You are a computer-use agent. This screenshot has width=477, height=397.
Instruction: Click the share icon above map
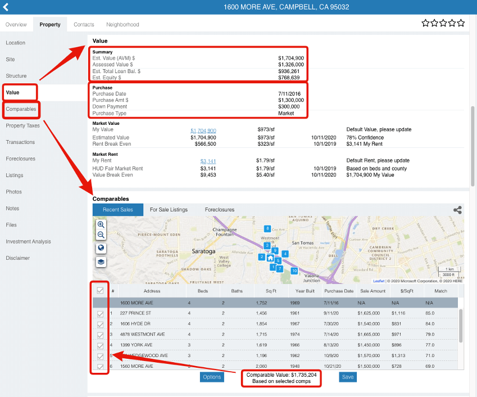[x=458, y=210]
